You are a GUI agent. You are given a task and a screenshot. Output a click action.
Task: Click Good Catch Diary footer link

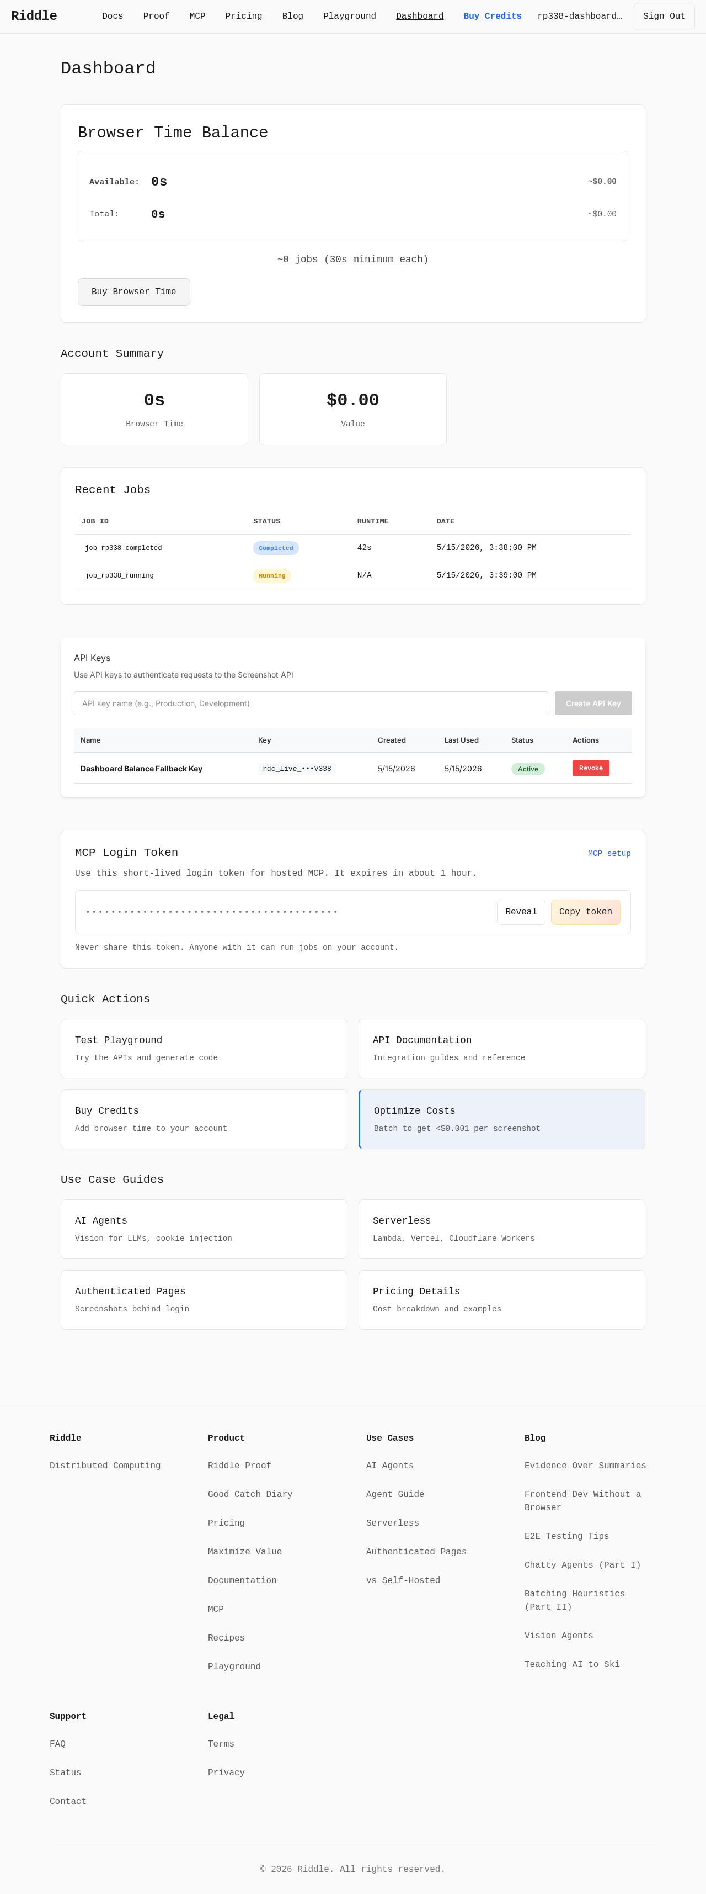click(x=250, y=1494)
